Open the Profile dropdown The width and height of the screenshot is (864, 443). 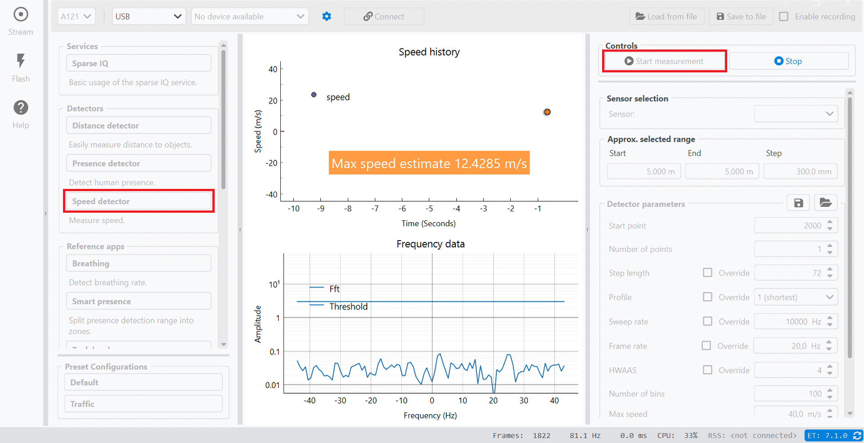[x=796, y=297]
